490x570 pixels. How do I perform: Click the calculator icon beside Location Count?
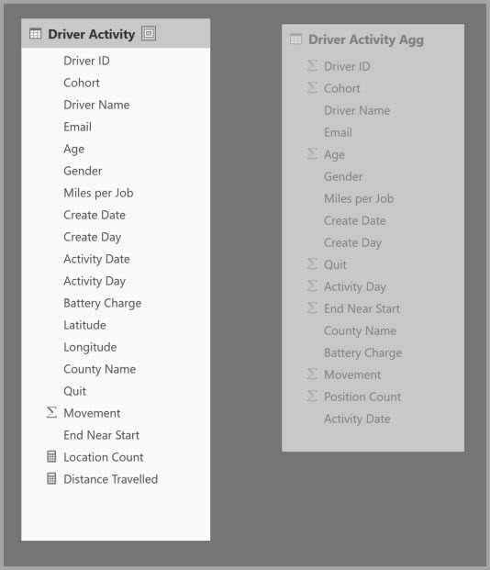coord(51,456)
